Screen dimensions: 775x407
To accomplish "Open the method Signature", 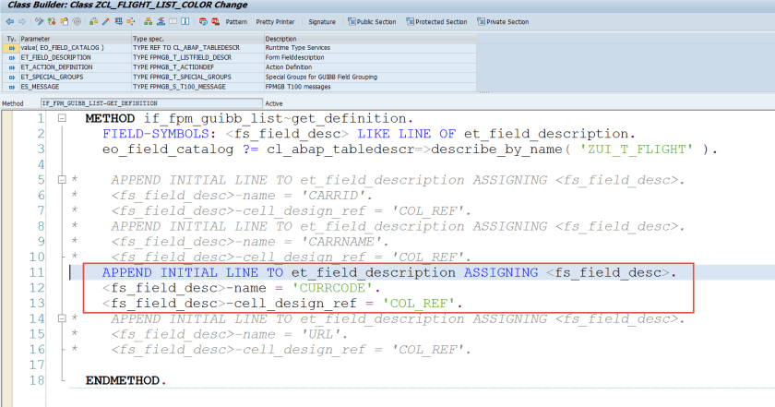I will click(322, 21).
